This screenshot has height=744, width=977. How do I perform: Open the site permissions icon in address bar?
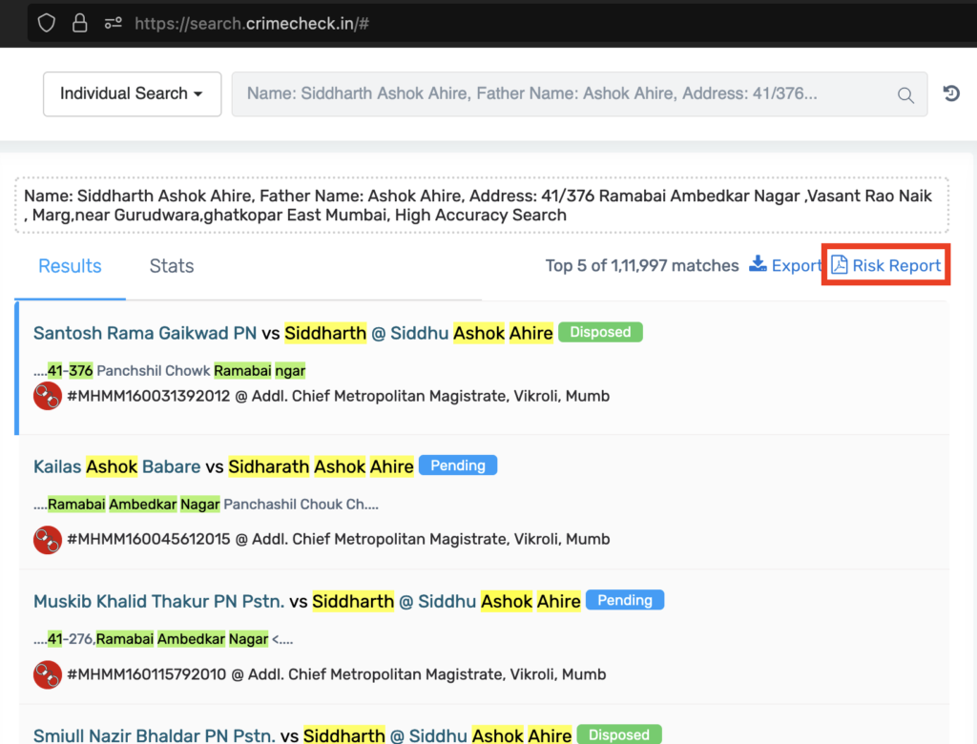(113, 23)
